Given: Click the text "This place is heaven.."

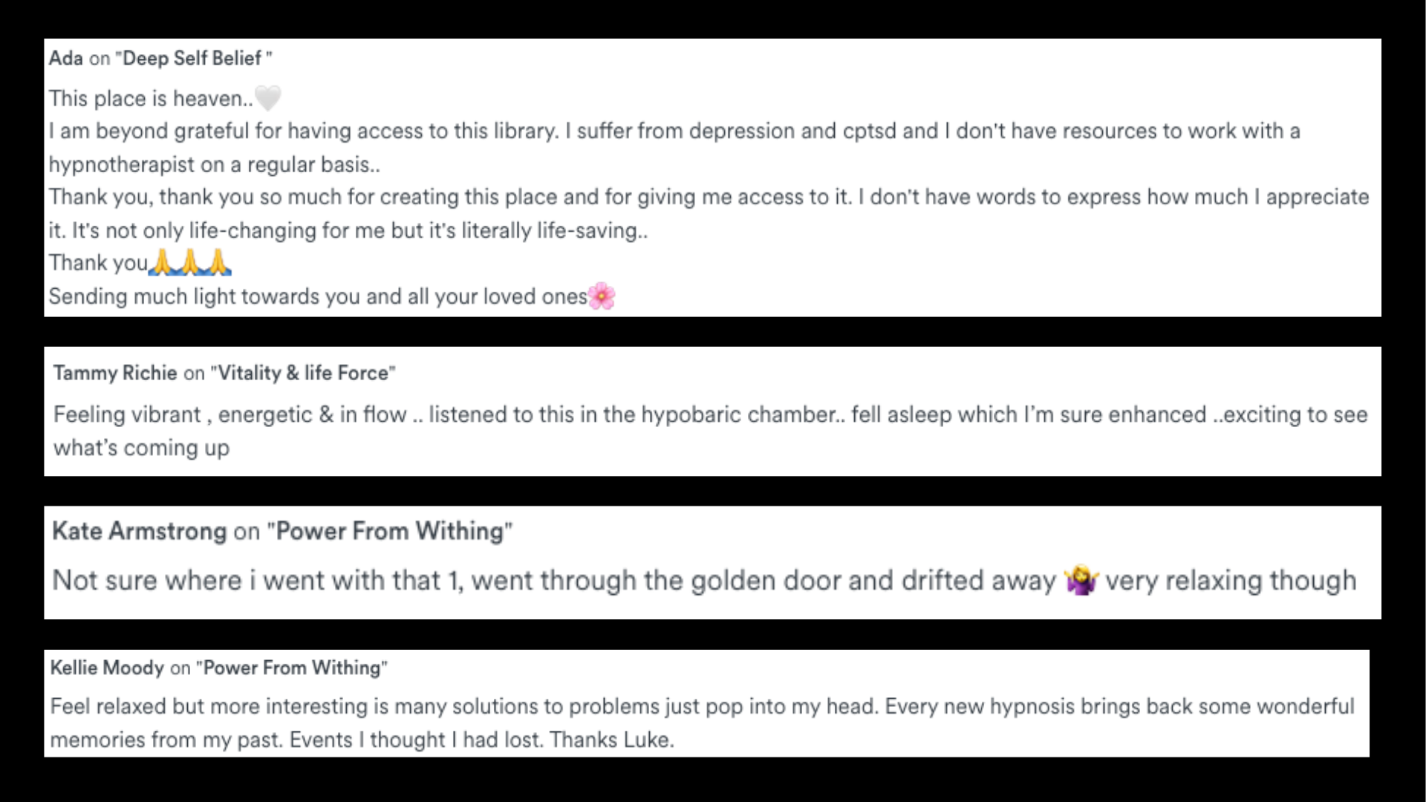Looking at the screenshot, I should click(151, 99).
